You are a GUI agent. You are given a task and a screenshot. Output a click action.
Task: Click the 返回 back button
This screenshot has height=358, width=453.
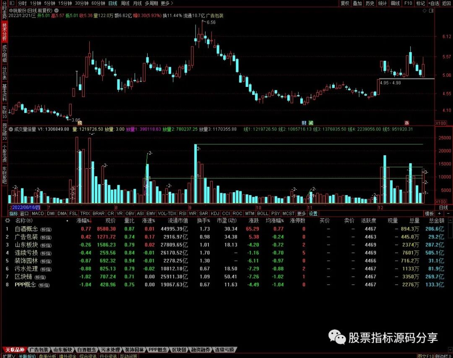pos(446,3)
